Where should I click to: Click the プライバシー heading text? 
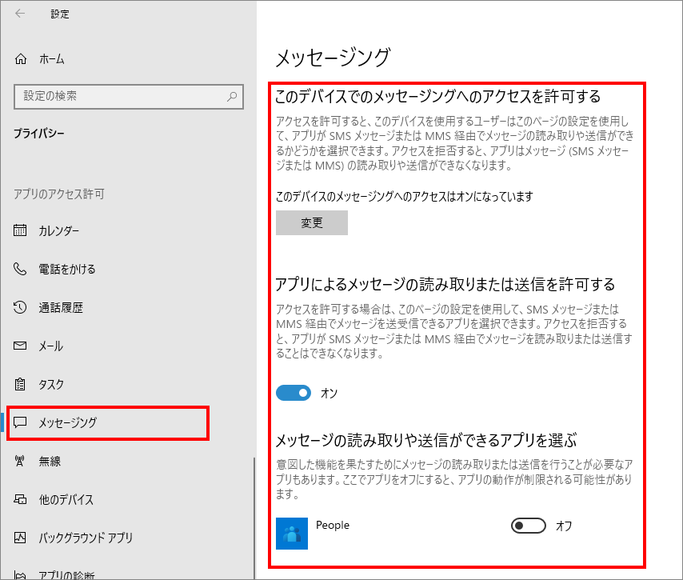[38, 134]
